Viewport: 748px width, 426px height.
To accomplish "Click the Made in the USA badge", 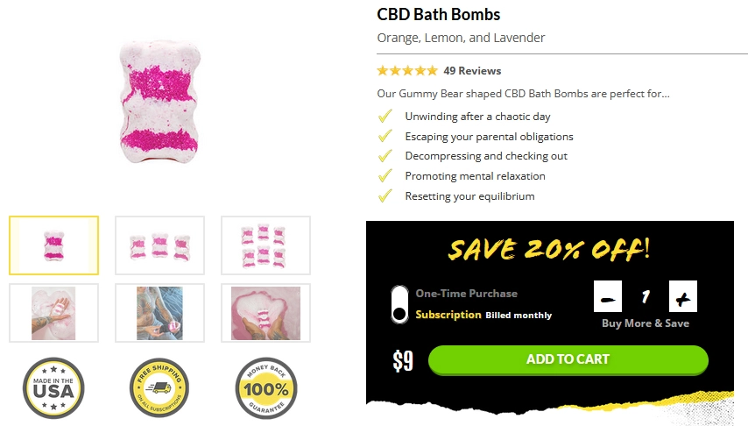I will [53, 388].
